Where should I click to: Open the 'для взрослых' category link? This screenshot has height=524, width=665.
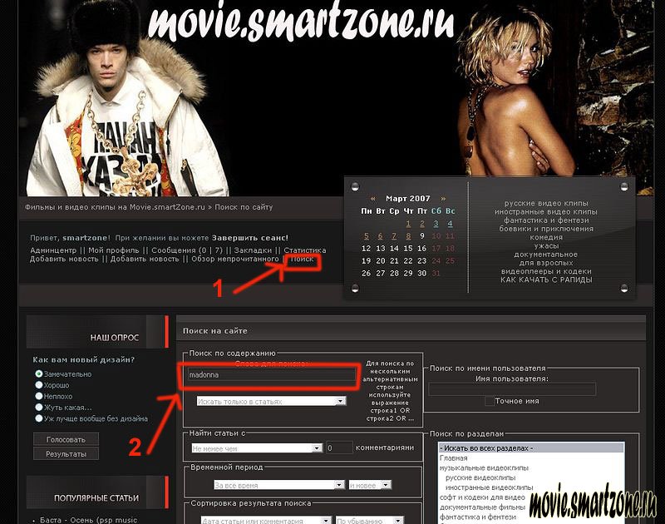(x=546, y=263)
